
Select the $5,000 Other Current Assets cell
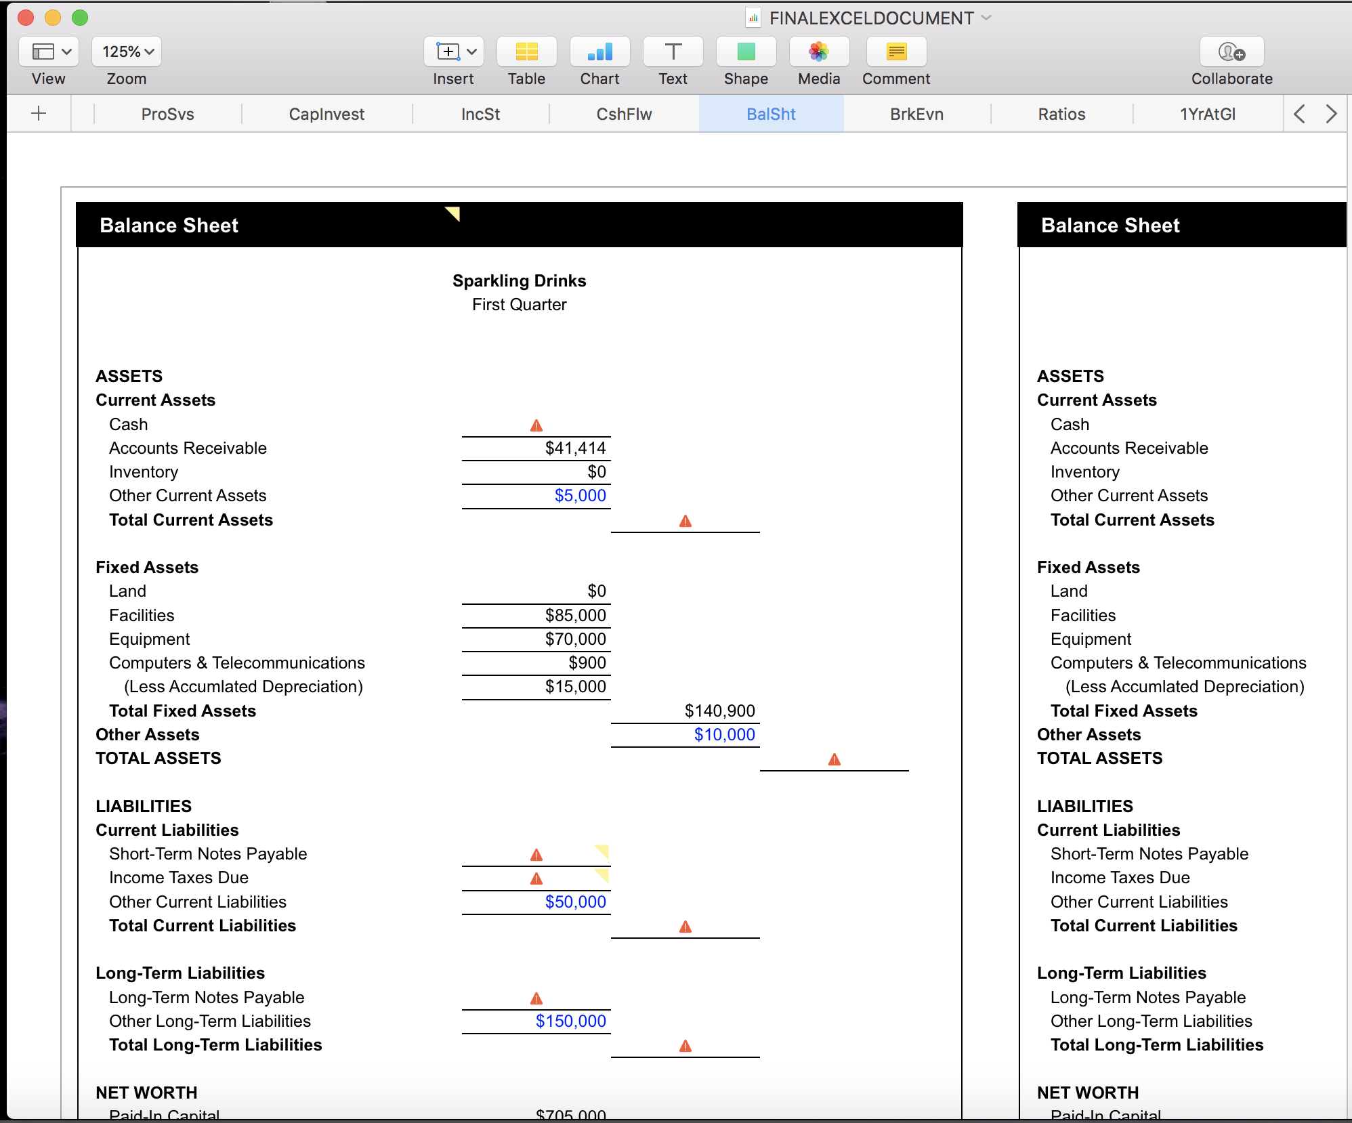(536, 496)
